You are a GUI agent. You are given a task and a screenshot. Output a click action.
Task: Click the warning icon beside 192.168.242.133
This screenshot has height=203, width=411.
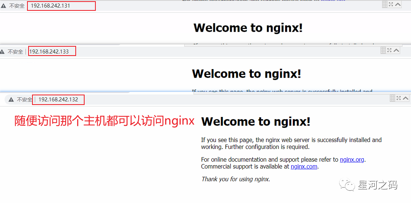[2, 52]
